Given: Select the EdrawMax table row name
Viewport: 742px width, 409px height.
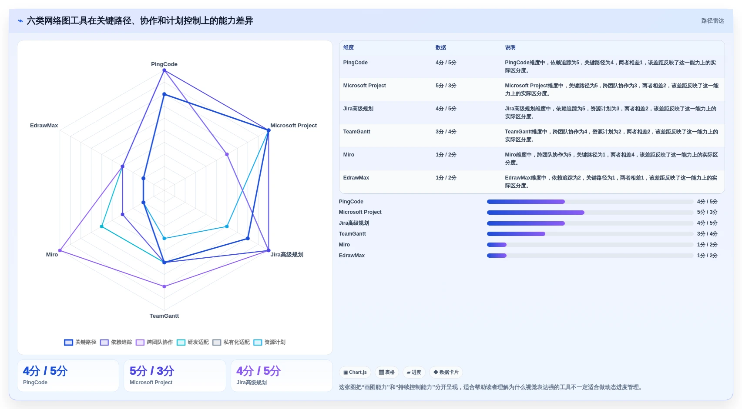Looking at the screenshot, I should point(356,178).
